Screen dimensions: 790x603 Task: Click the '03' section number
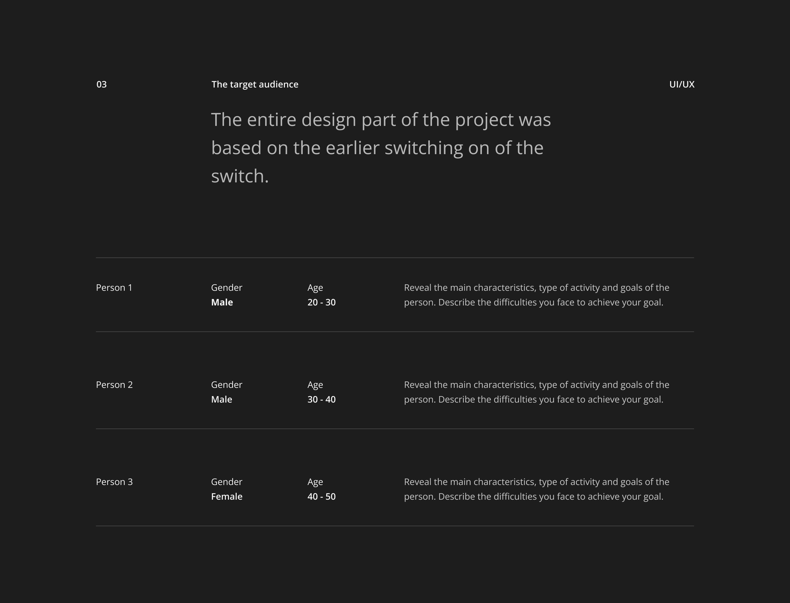pos(102,84)
